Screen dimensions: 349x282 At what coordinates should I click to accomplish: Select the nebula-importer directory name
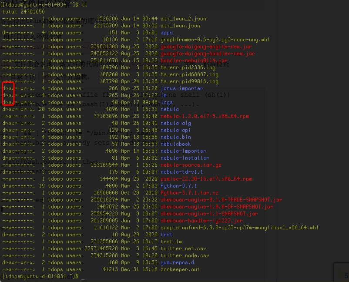coord(183,151)
